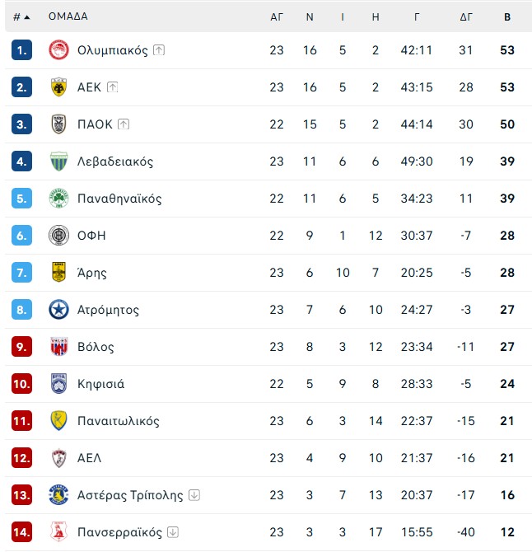Click promotion arrow icon next to Ολυμπιακός
This screenshot has width=532, height=552.
click(159, 50)
